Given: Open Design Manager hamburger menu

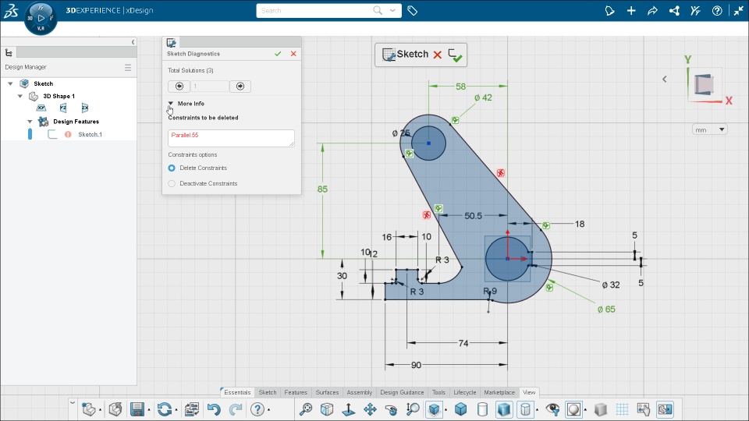Looking at the screenshot, I should point(127,67).
